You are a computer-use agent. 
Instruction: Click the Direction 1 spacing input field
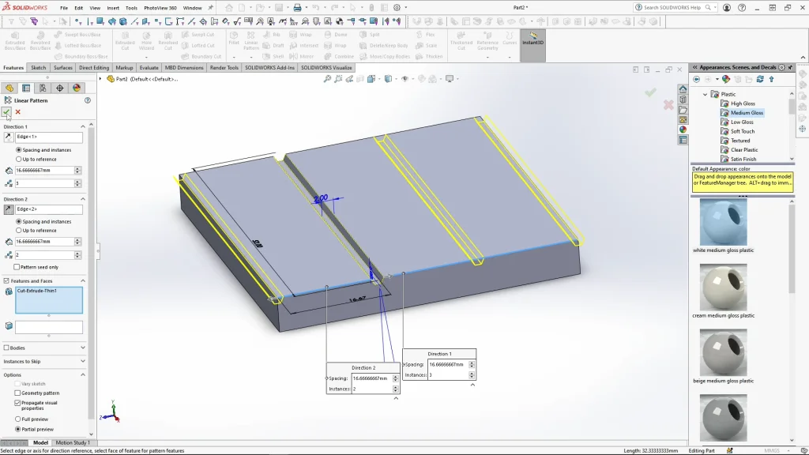point(44,171)
